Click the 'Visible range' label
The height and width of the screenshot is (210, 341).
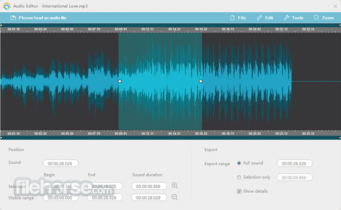tap(21, 198)
